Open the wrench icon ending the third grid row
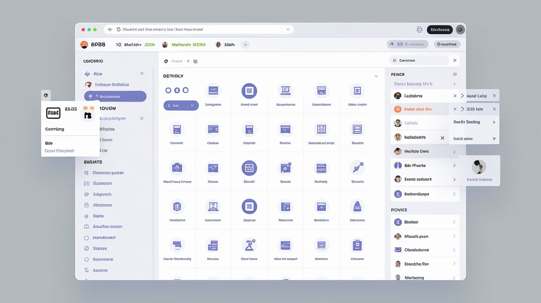 tap(357, 168)
